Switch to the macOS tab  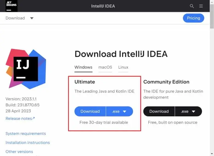coord(105,67)
